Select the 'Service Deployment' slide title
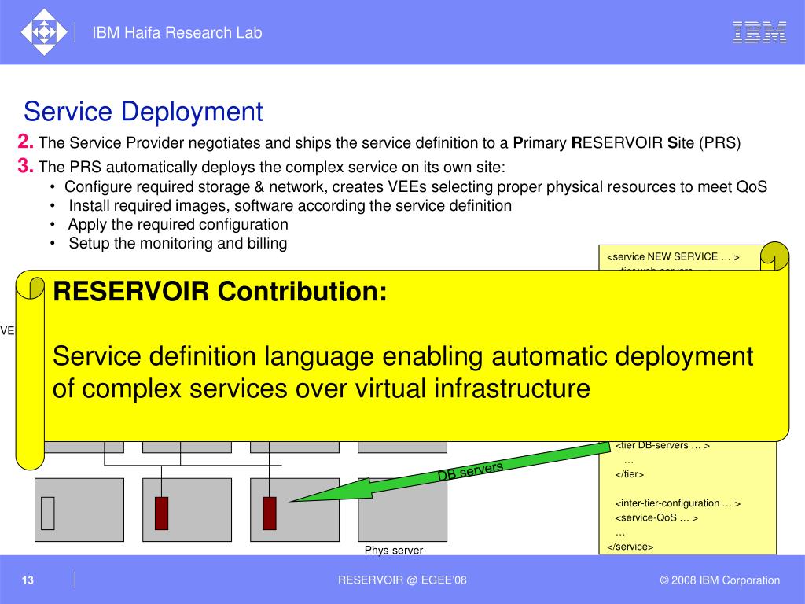The width and height of the screenshot is (805, 604). pos(143,111)
